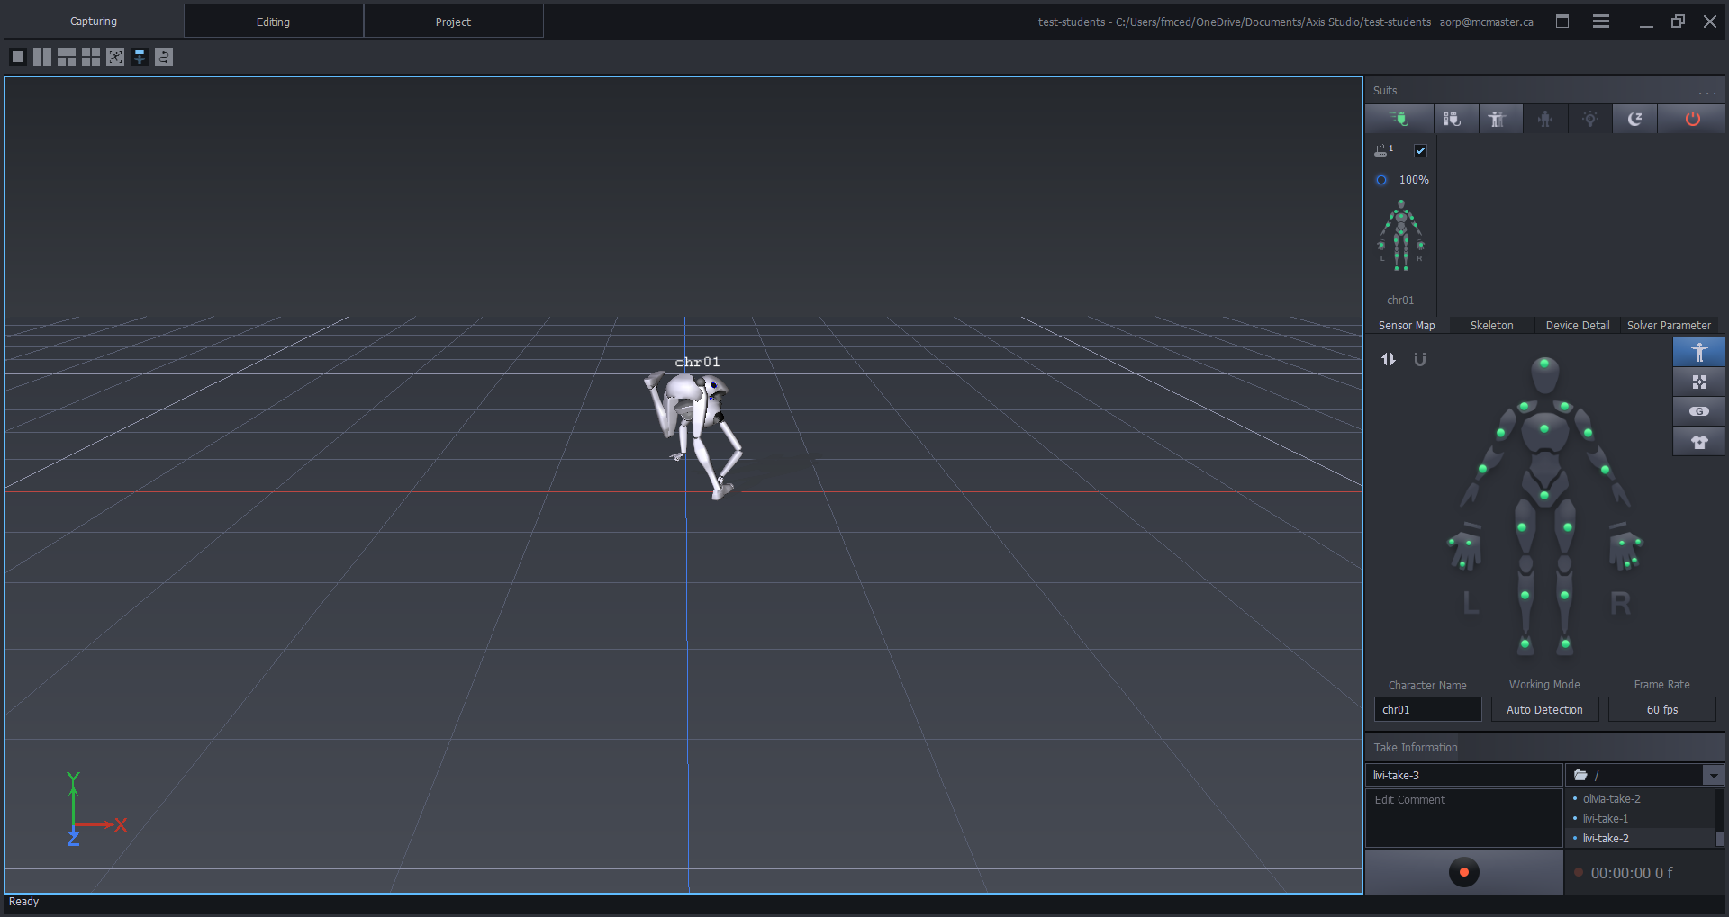
Task: Click the running-figure focus-on-character icon
Action: (x=115, y=57)
